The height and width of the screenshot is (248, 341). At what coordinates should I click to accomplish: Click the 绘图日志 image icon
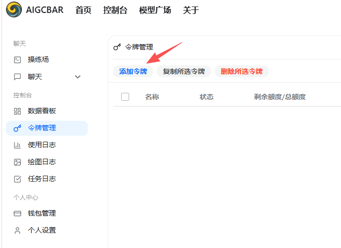pyautogui.click(x=17, y=162)
